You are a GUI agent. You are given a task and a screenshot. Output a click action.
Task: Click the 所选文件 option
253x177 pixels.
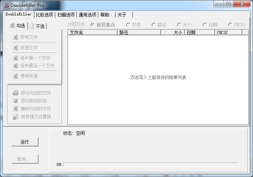point(29,47)
